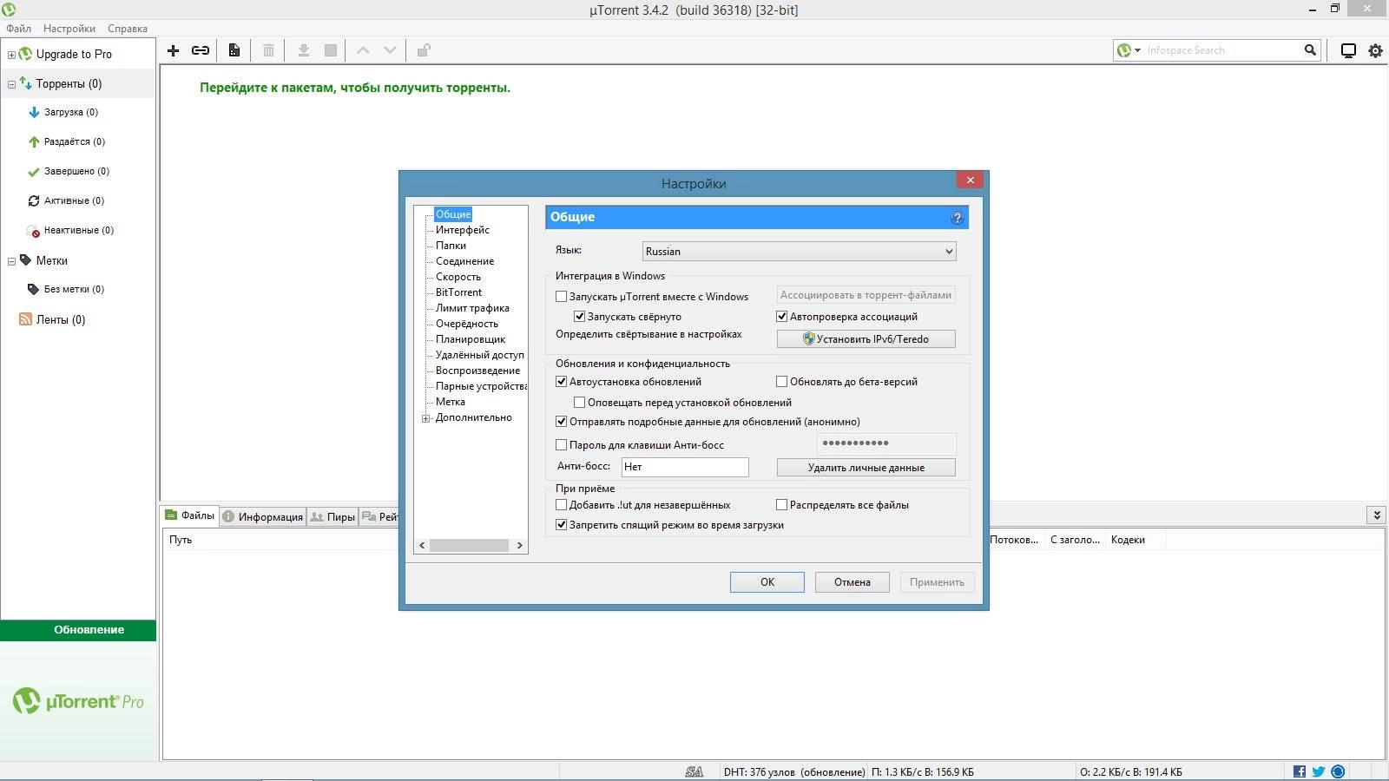
Task: Open the Настройки menu
Action: [69, 29]
